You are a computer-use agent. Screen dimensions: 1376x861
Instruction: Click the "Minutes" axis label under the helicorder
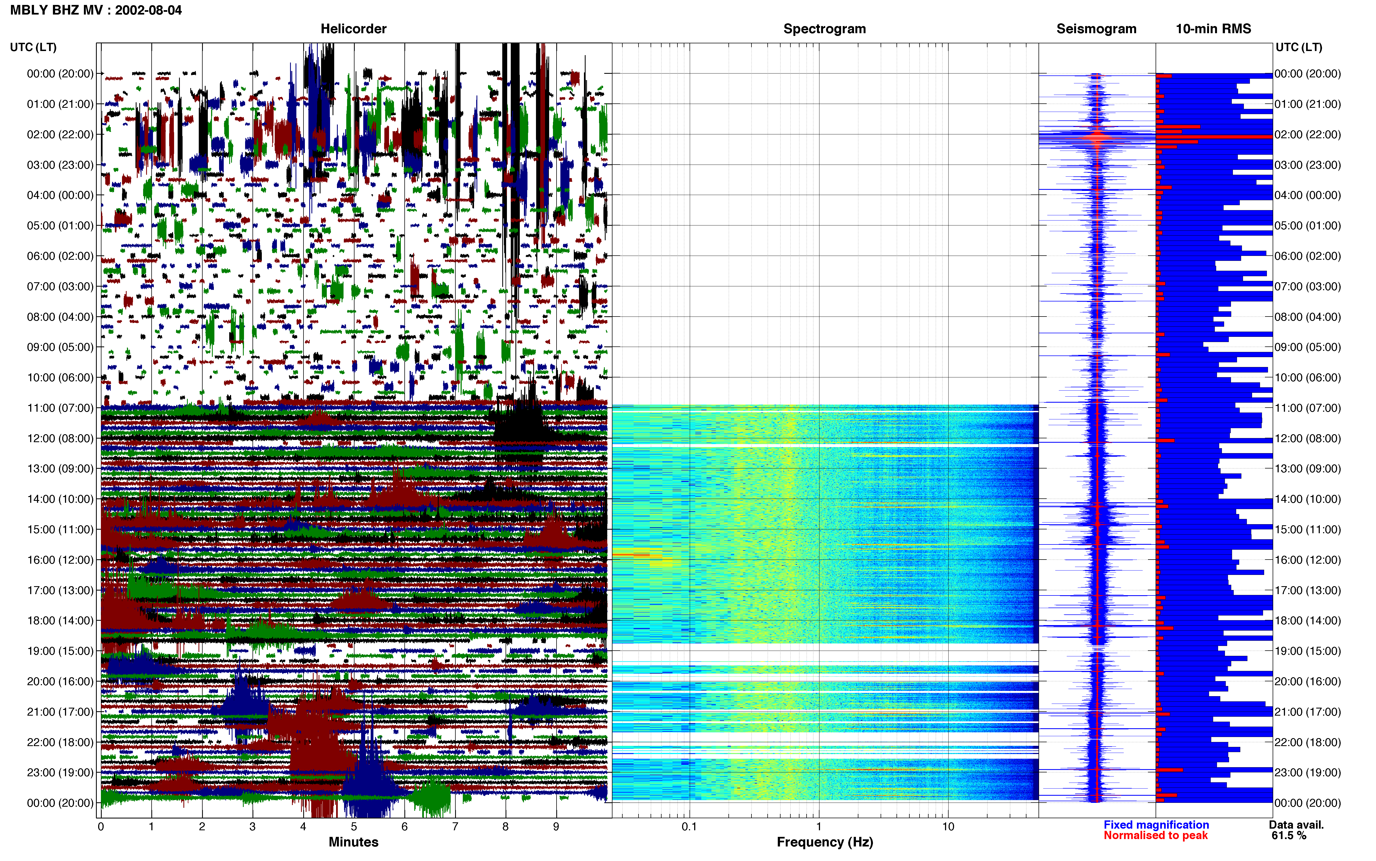coord(353,842)
